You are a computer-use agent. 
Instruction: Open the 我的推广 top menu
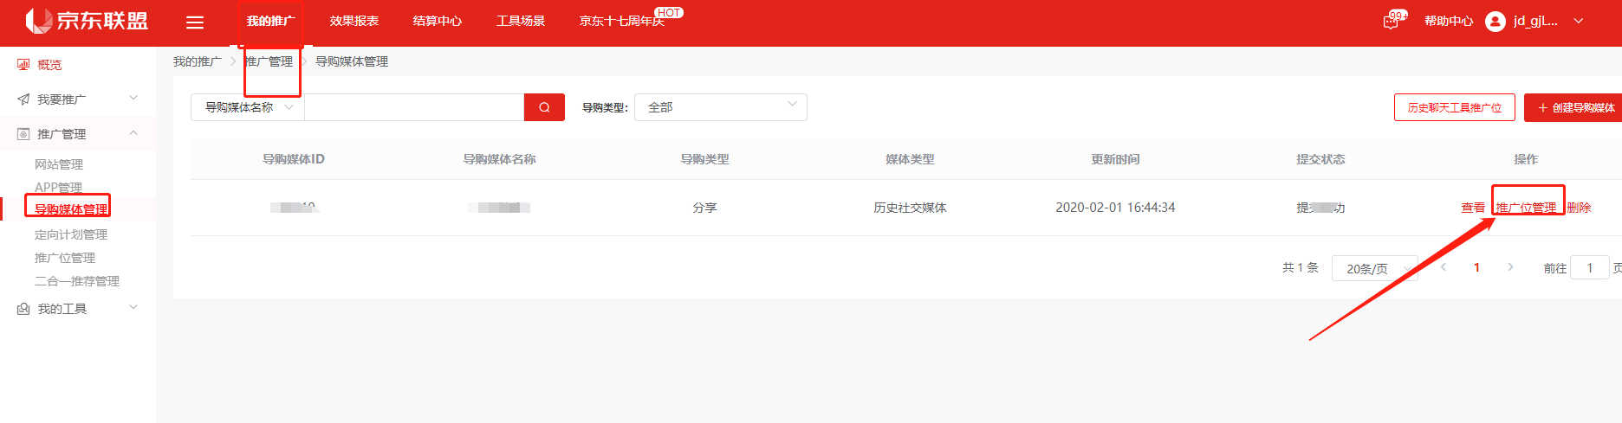(x=270, y=21)
